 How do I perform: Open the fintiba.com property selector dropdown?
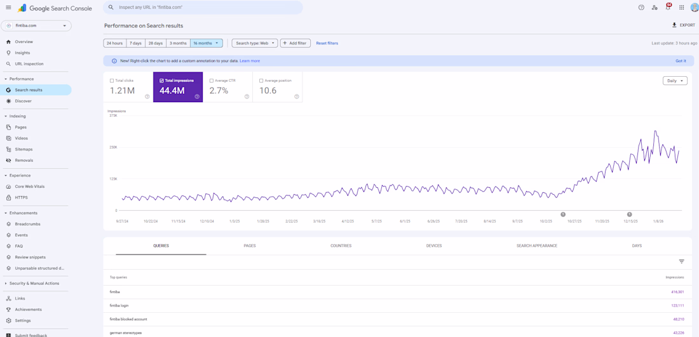36,26
